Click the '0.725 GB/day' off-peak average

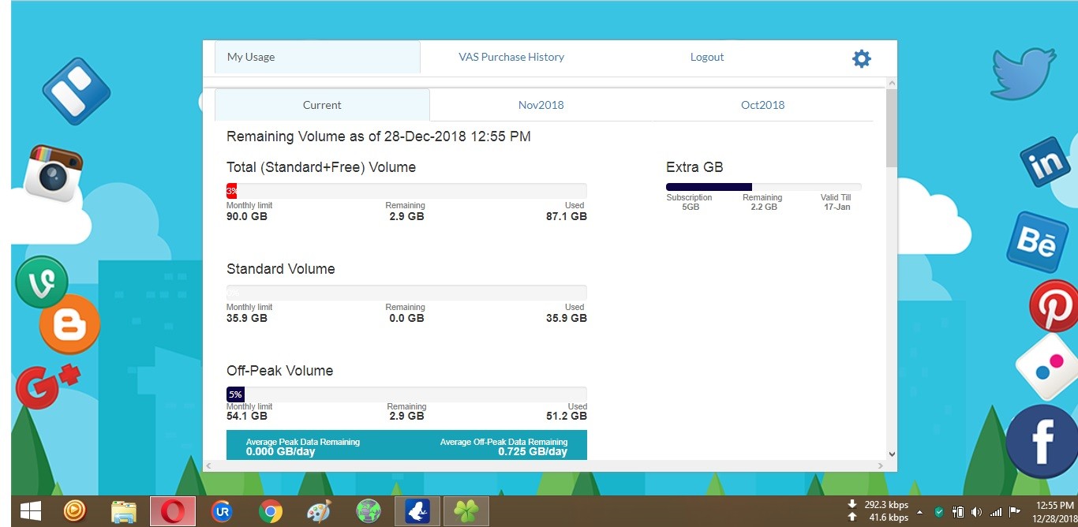pos(533,452)
